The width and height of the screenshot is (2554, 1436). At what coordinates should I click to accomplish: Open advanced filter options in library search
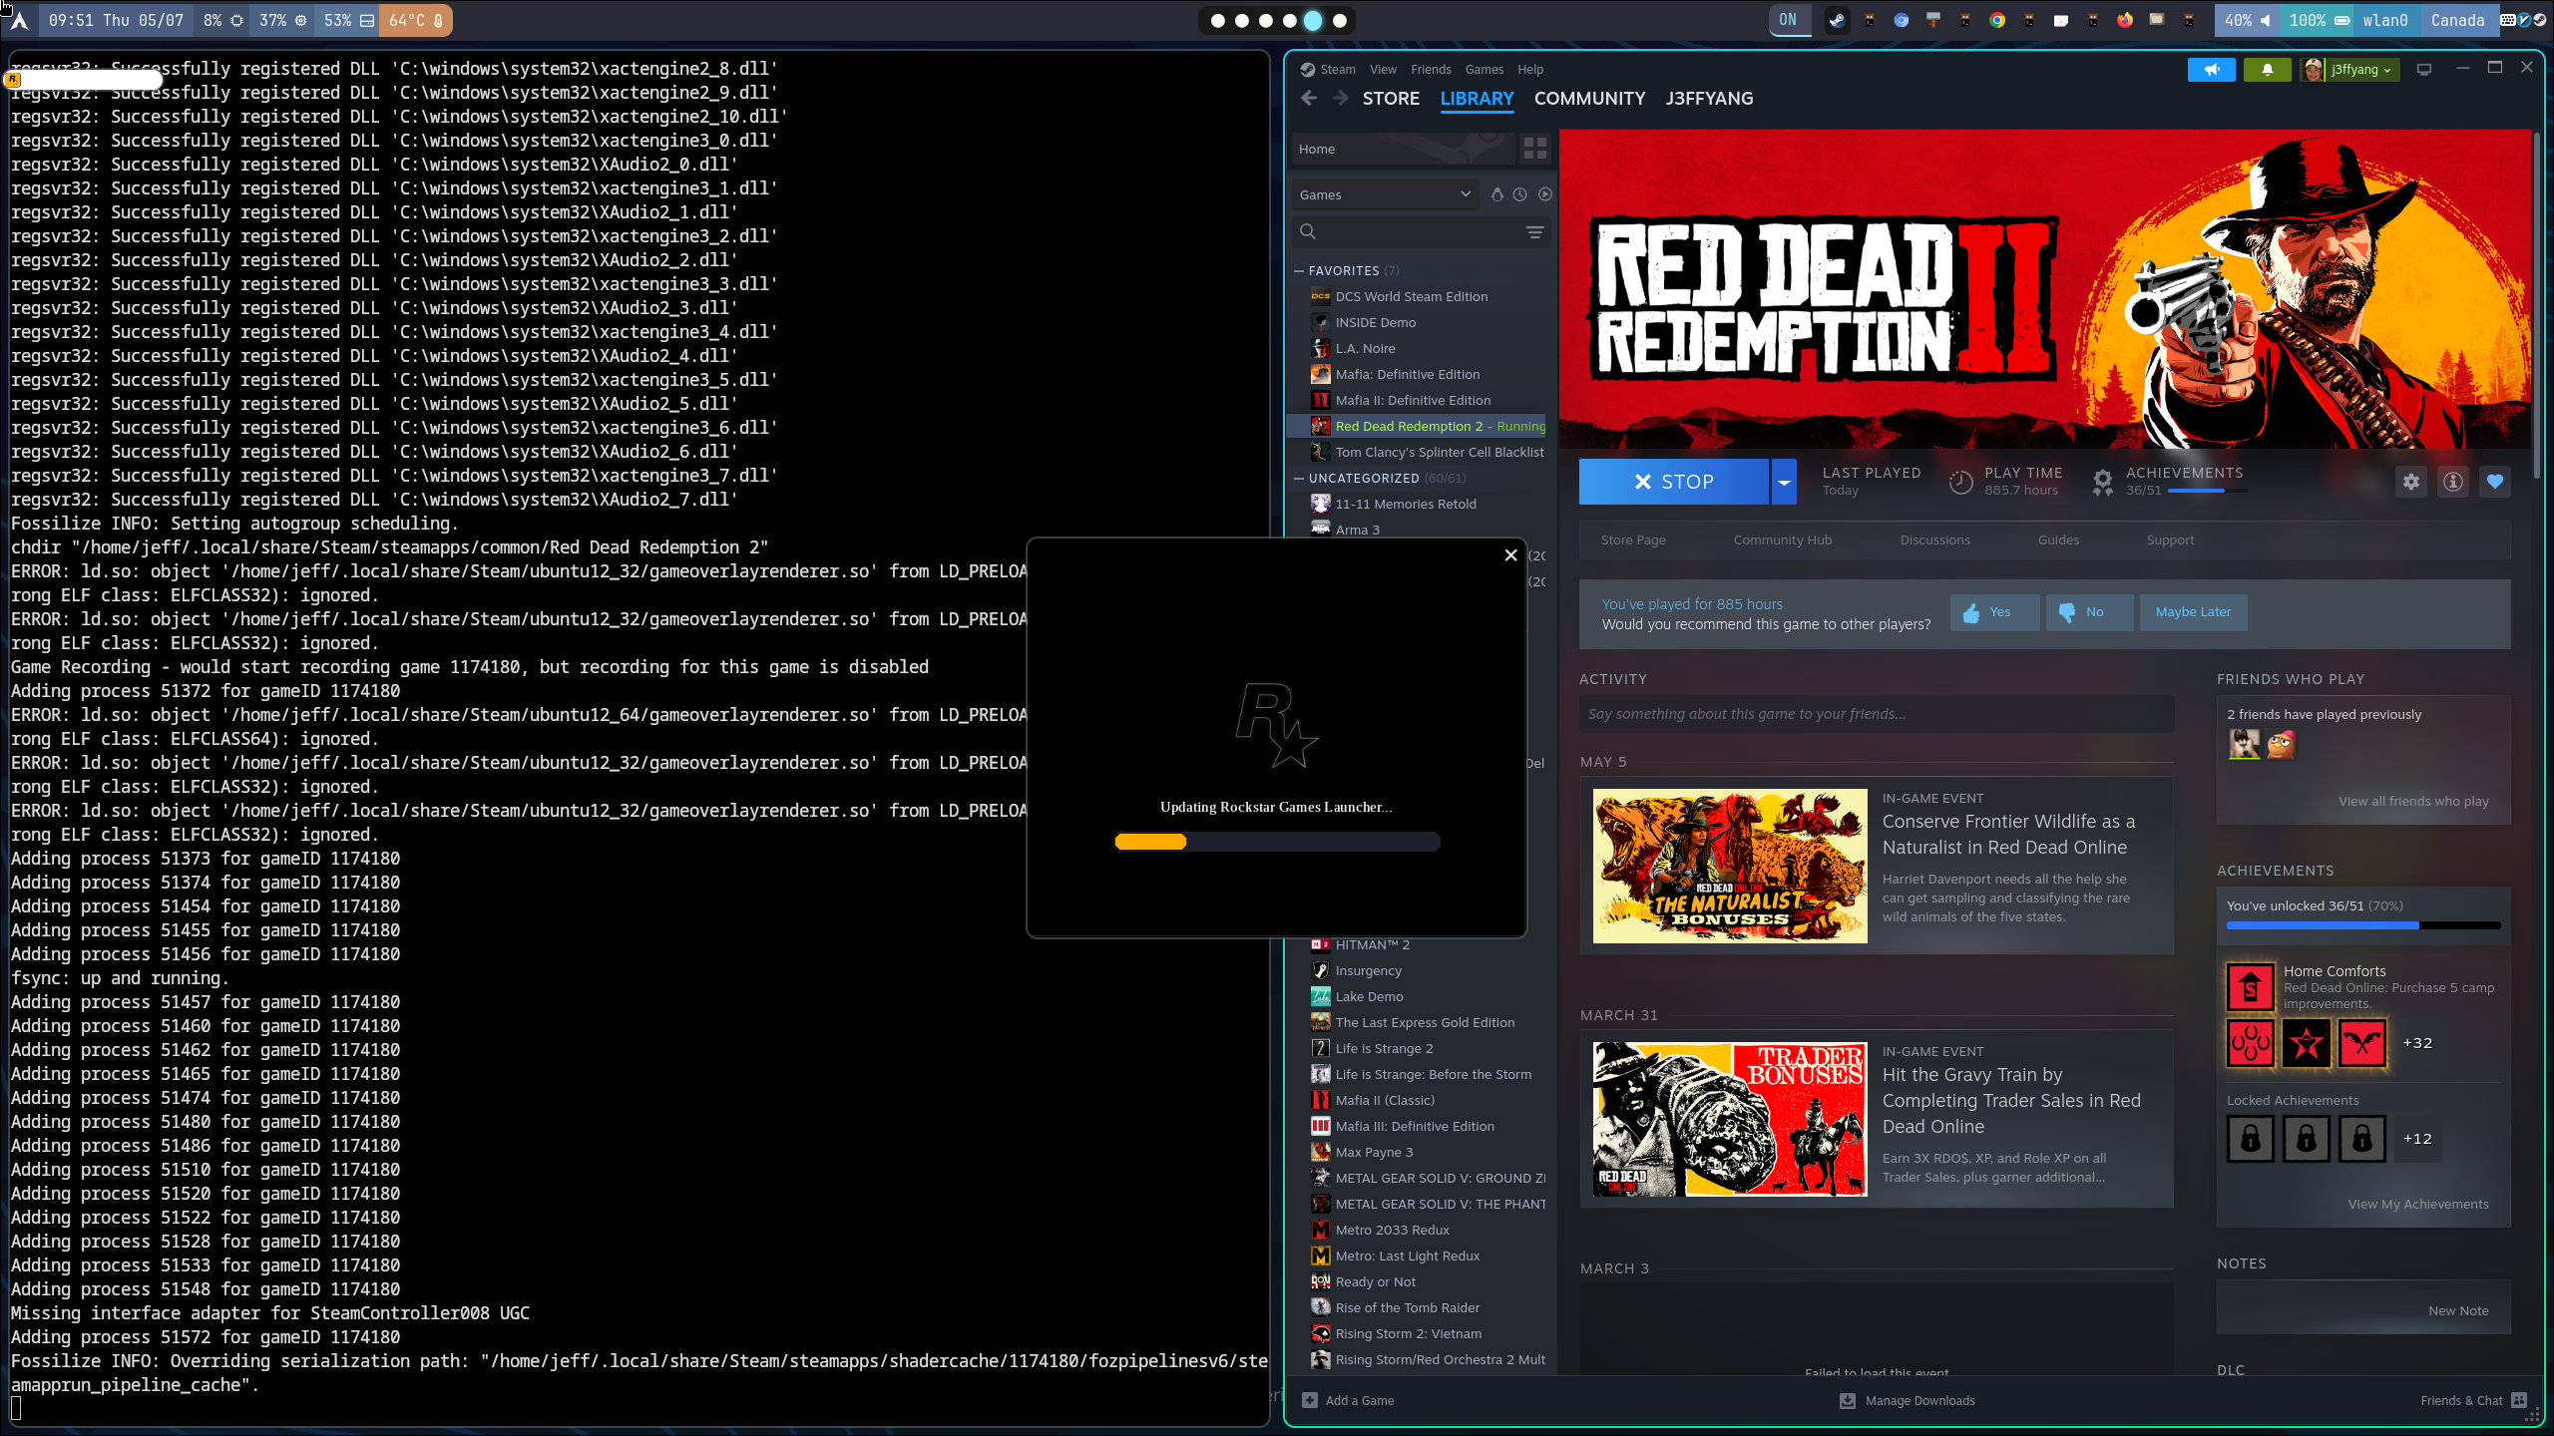point(1534,232)
